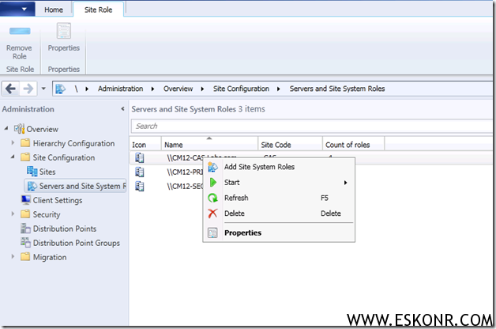Click the Sites node icon
Image resolution: width=496 pixels, height=329 pixels.
click(32, 172)
